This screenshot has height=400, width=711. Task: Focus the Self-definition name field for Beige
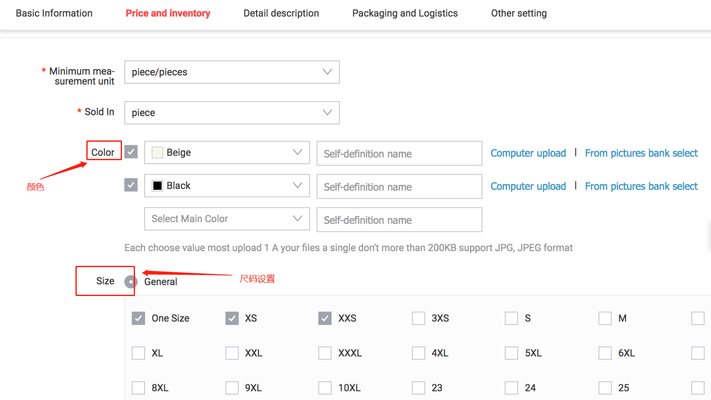[x=399, y=154]
